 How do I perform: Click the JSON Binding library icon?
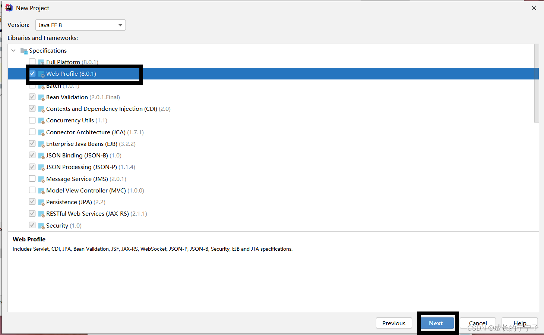tap(41, 156)
